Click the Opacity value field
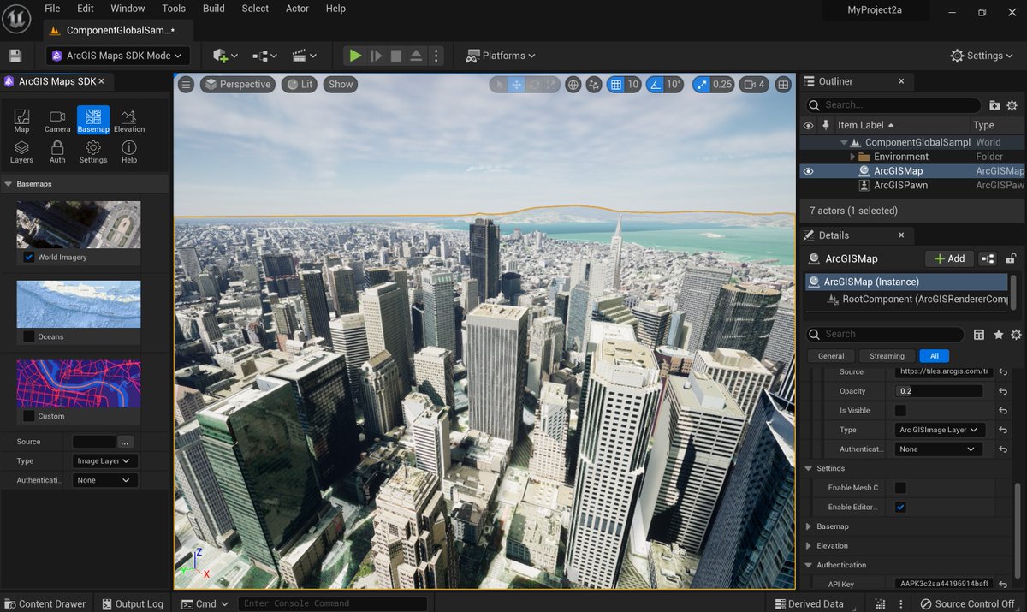This screenshot has height=612, width=1027. [x=940, y=391]
